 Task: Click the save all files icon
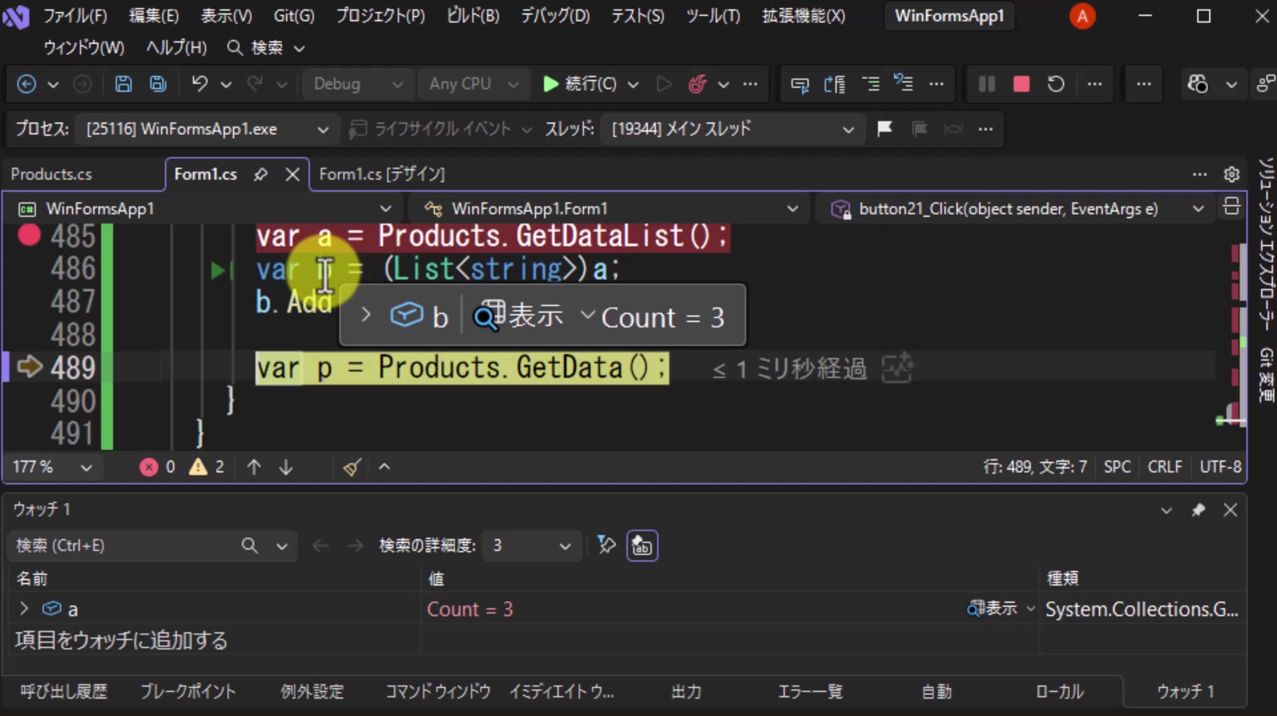[158, 84]
